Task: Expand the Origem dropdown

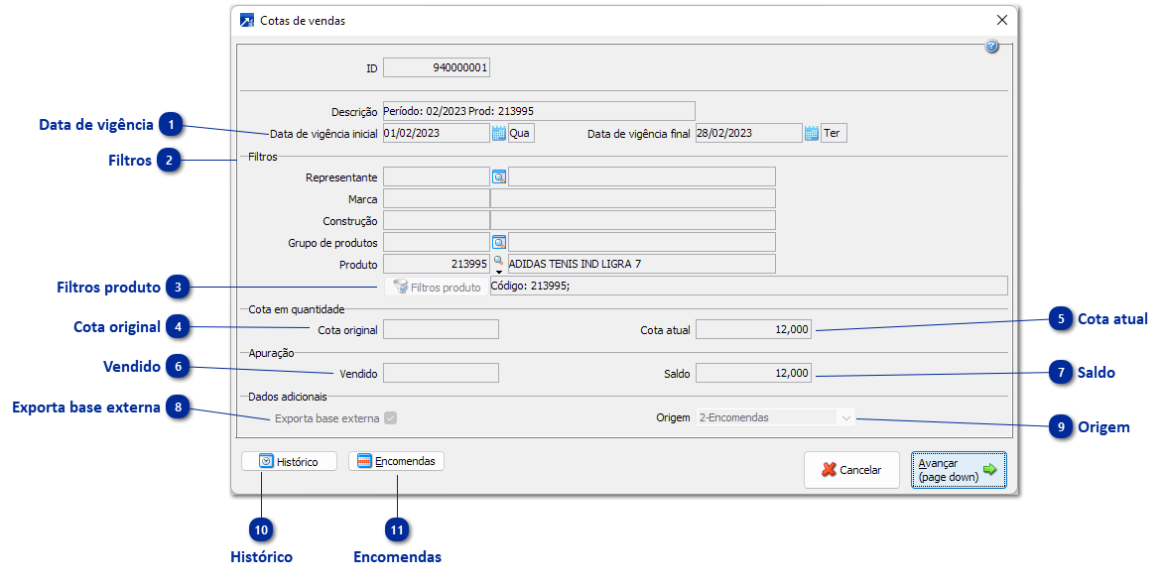Action: (x=845, y=418)
